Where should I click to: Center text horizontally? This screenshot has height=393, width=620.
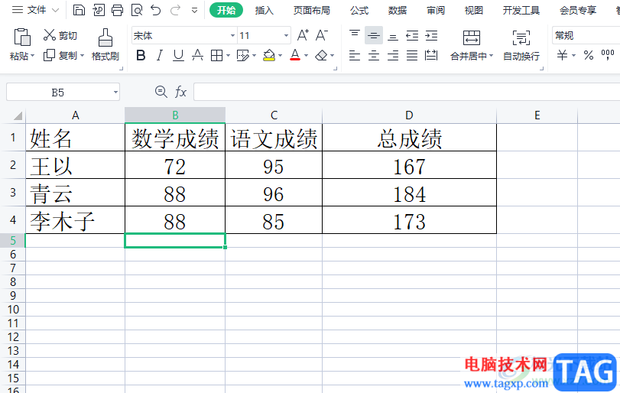pyautogui.click(x=374, y=55)
